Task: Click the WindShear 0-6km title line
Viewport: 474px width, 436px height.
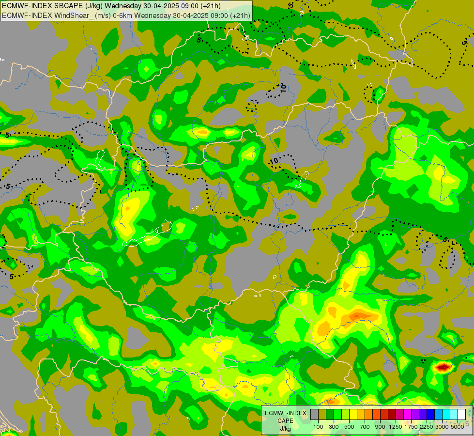Action: point(126,16)
